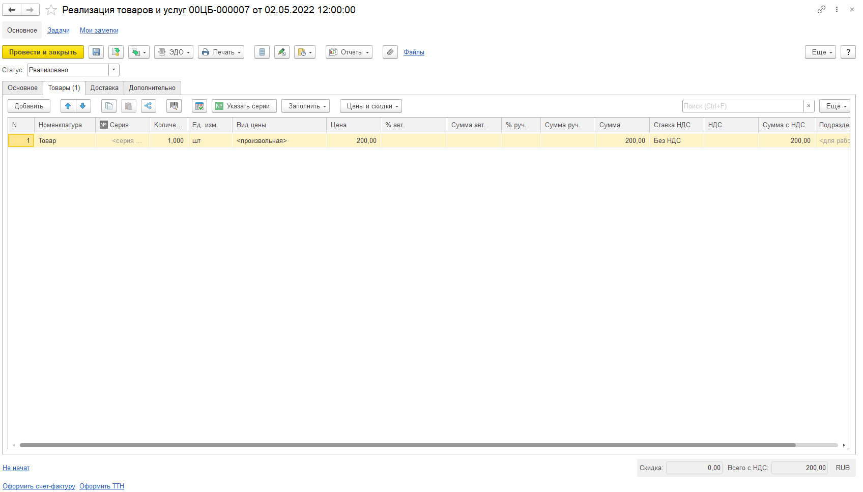Expand the Статус dropdown arrow

click(114, 70)
